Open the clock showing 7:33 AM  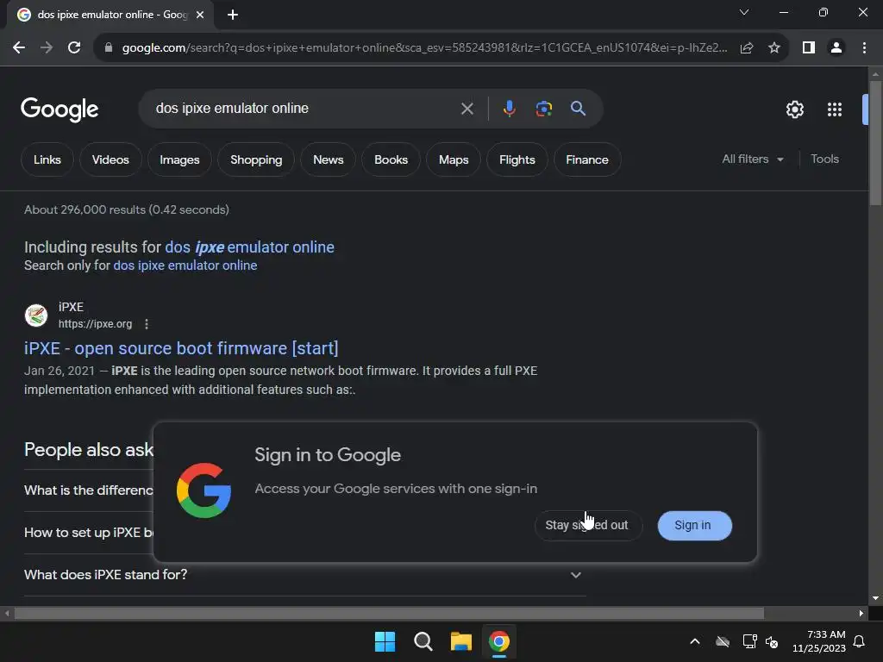coord(819,641)
